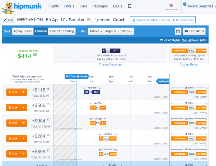
Task: Open the Packages section
Action: click(100, 6)
